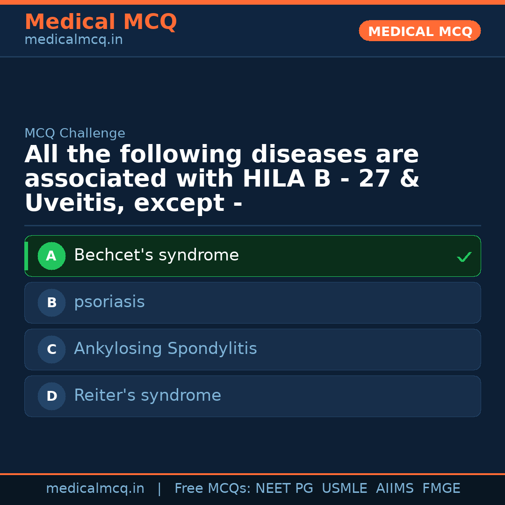The width and height of the screenshot is (505, 505).
Task: Click the orange MEDICAL MCQ badge
Action: point(419,31)
